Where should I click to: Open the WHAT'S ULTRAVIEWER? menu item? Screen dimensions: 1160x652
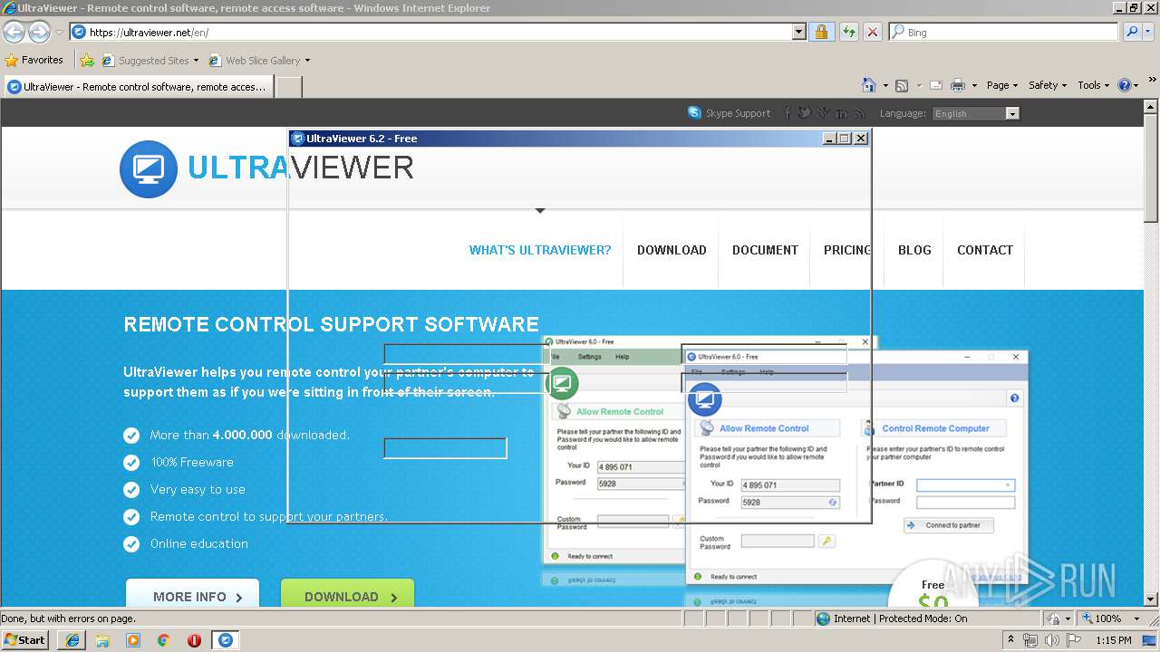pyautogui.click(x=540, y=250)
